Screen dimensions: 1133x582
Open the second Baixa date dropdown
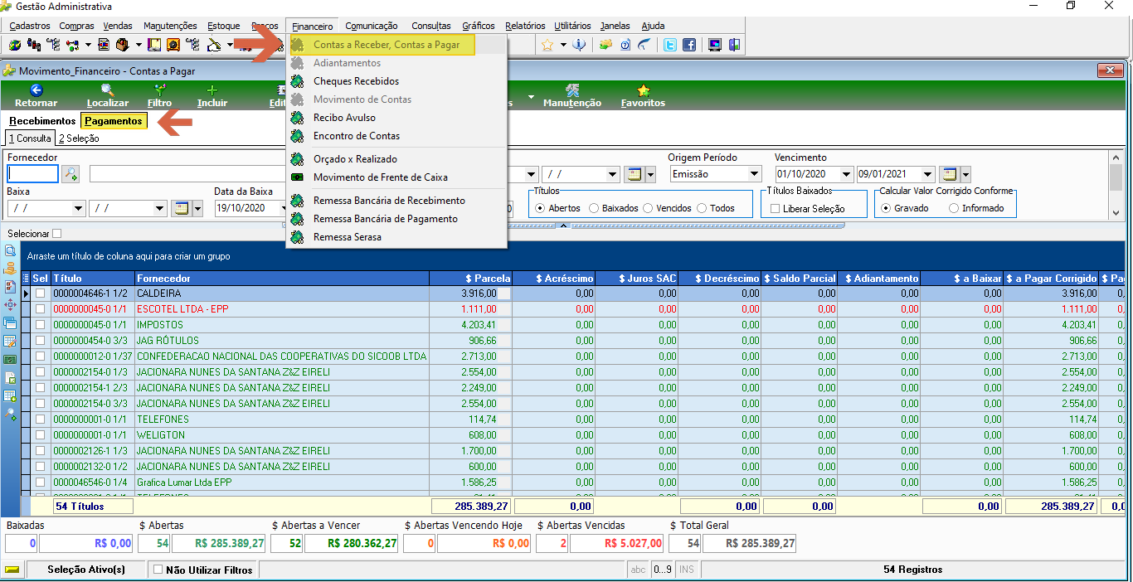(x=160, y=208)
